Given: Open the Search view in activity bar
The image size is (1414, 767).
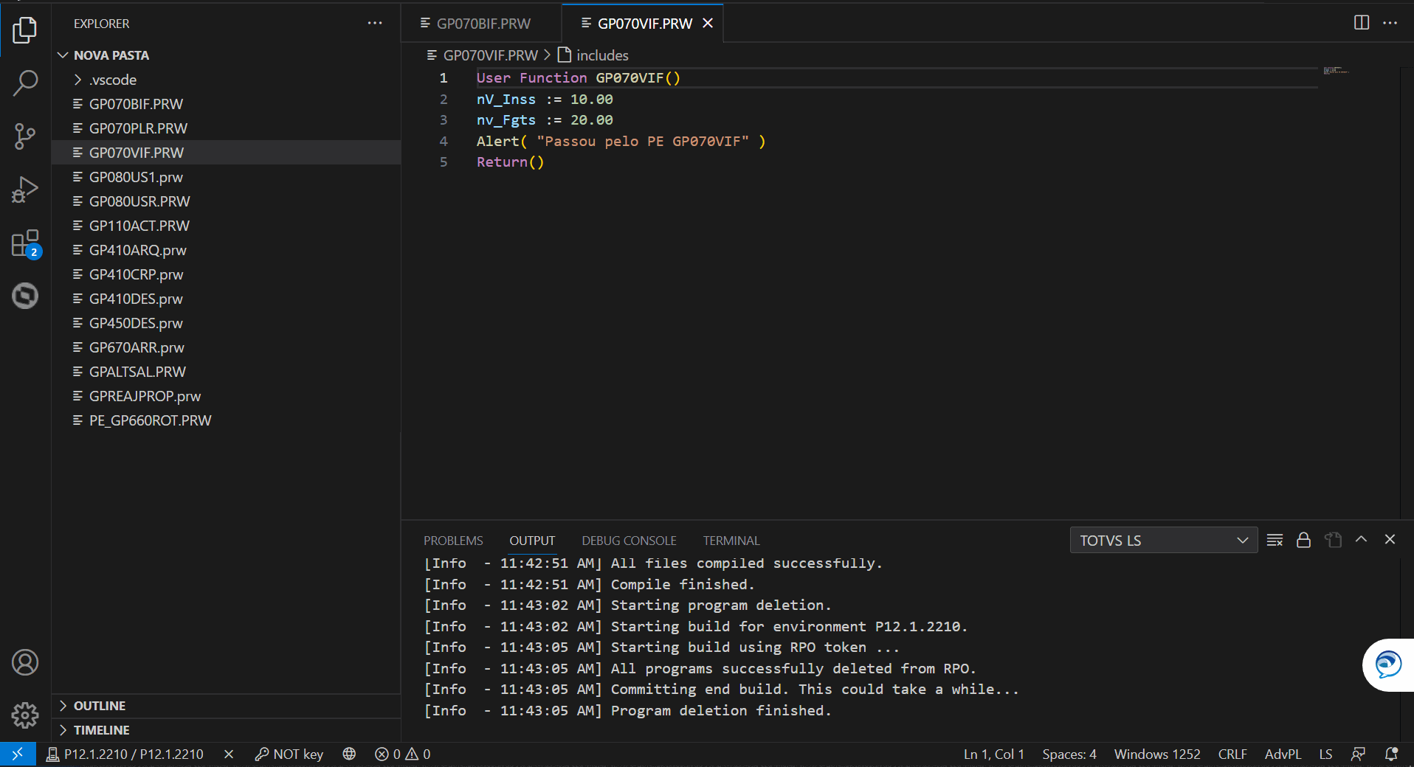Looking at the screenshot, I should click(x=25, y=83).
